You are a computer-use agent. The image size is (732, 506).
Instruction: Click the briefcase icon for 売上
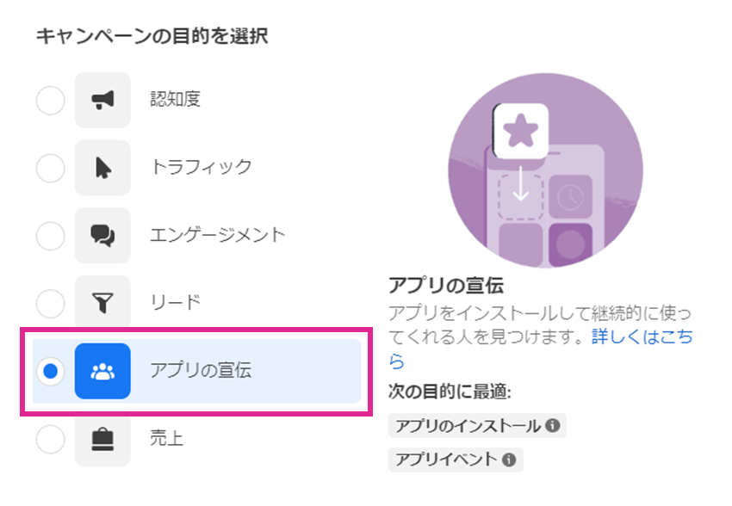click(x=102, y=439)
